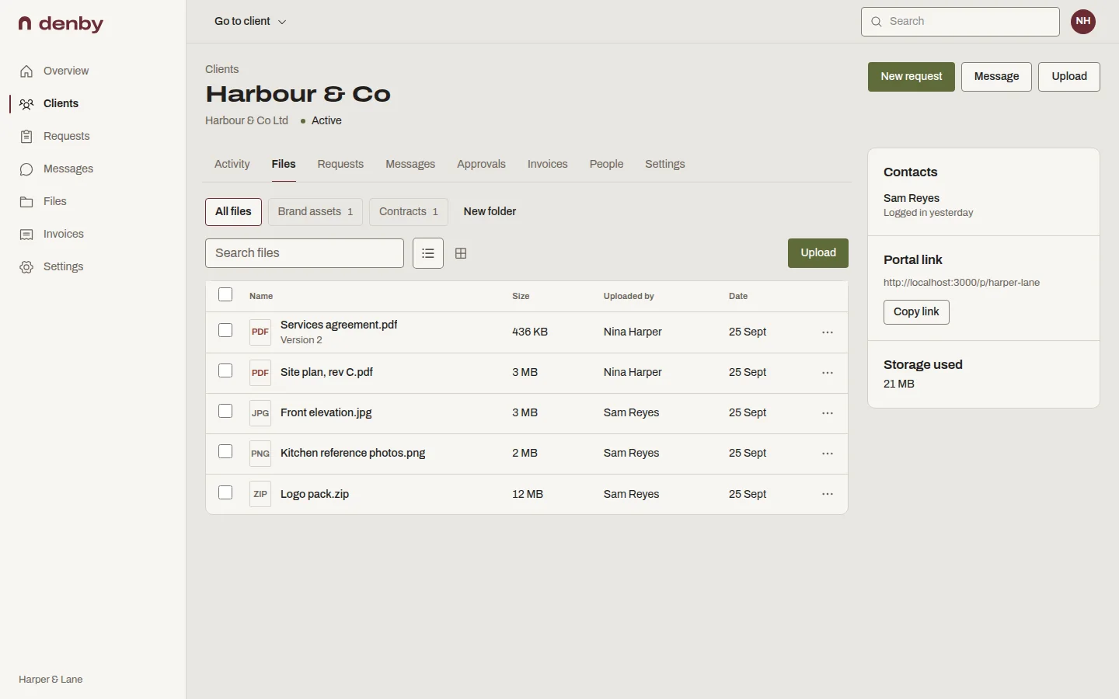Click the Copy link button
The image size is (1119, 699).
pyautogui.click(x=916, y=312)
